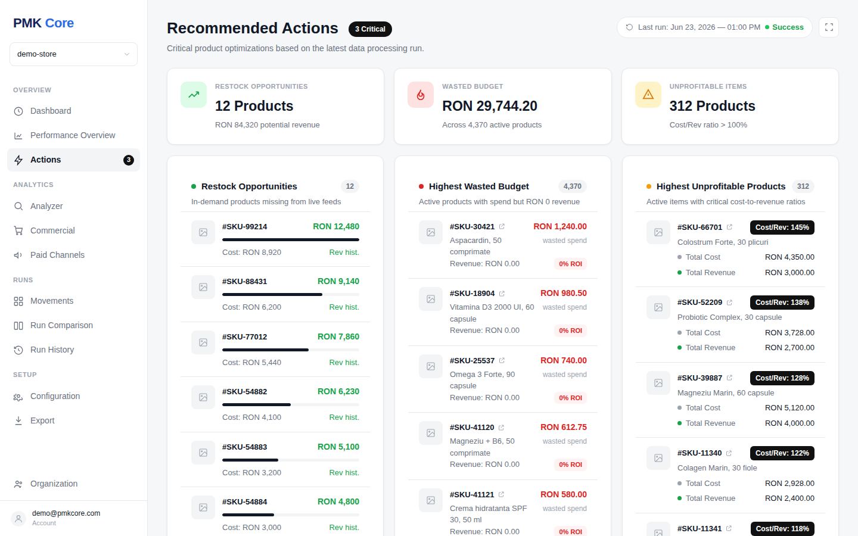Click the Cost/Rev: 145% badge
This screenshot has height=536, width=858.
coord(782,228)
